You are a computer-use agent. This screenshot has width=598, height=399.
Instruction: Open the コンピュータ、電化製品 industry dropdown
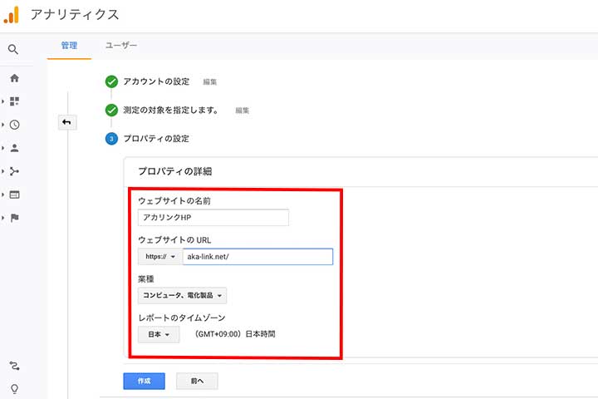(182, 296)
